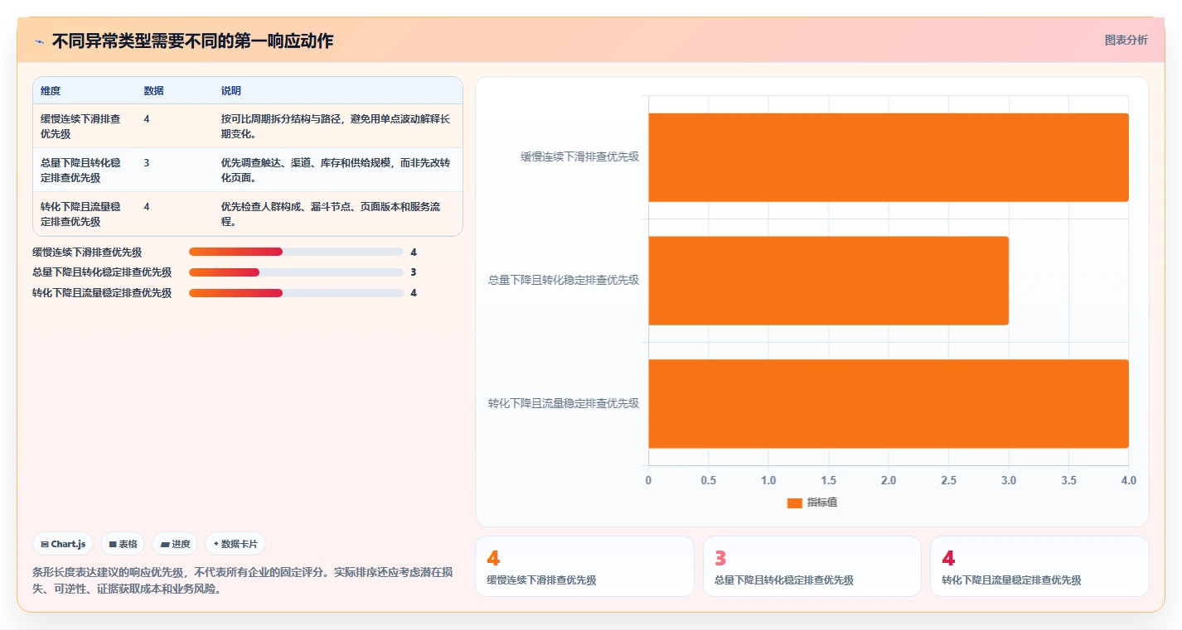Select the Chart.js tag chip
Screen dimensions: 1182x630
coord(64,544)
